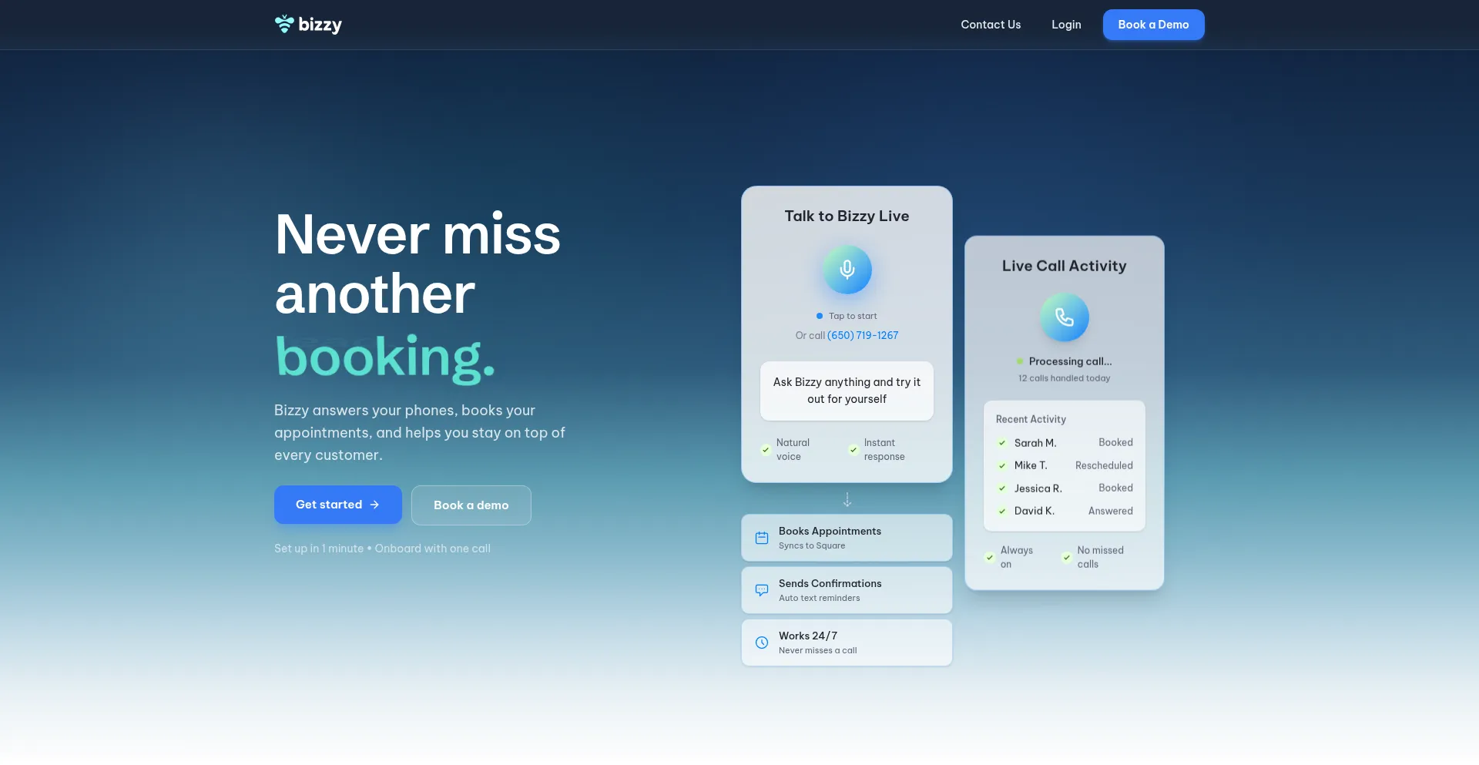Click the No missed calls checkmark

(1067, 557)
